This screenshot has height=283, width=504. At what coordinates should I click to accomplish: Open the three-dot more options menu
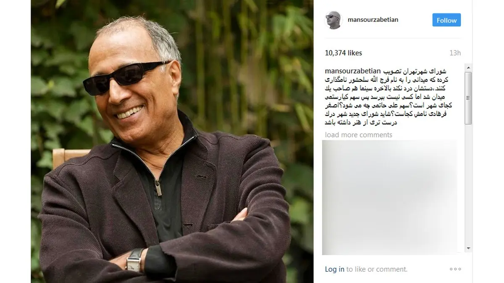[455, 269]
